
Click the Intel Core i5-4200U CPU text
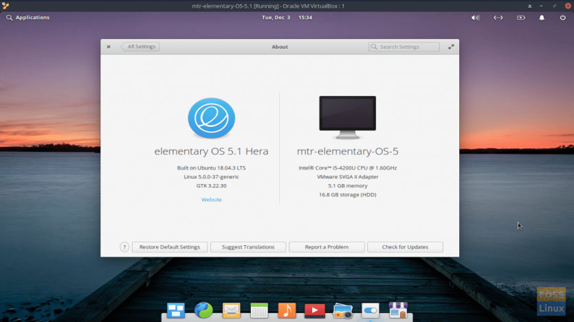347,168
